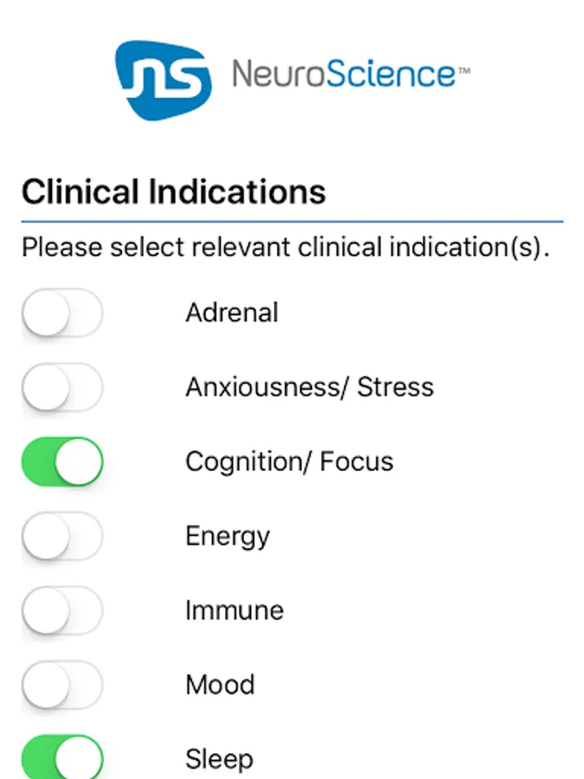Click the Clinical Indications heading
Viewport: 584px width, 779px height.
point(174,192)
